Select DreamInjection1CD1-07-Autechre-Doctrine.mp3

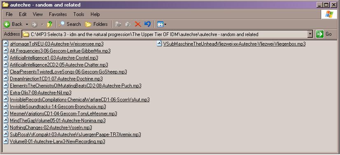56,79
